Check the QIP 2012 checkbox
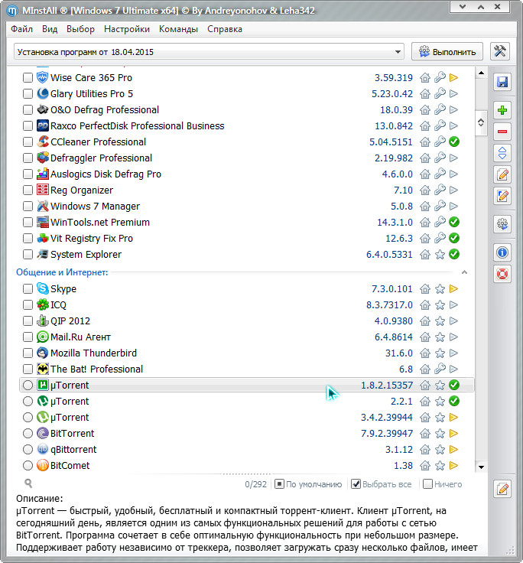This screenshot has height=563, width=523. 28,321
